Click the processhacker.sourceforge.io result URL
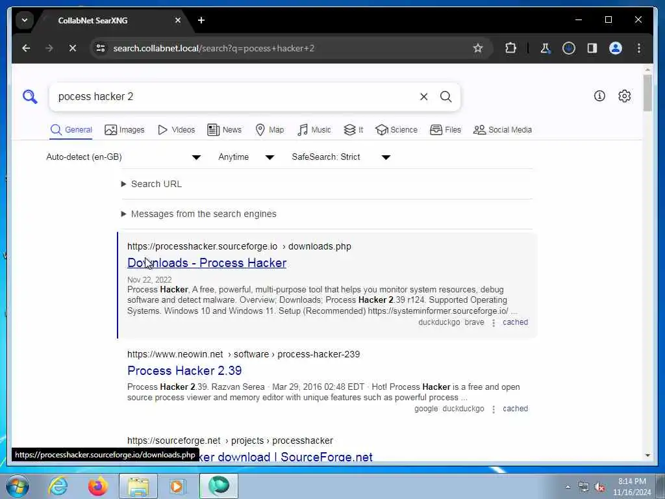665x499 pixels. pyautogui.click(x=239, y=246)
